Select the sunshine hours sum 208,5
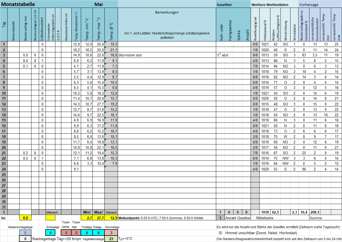Viewport: 342px width, 242px height. point(315,212)
